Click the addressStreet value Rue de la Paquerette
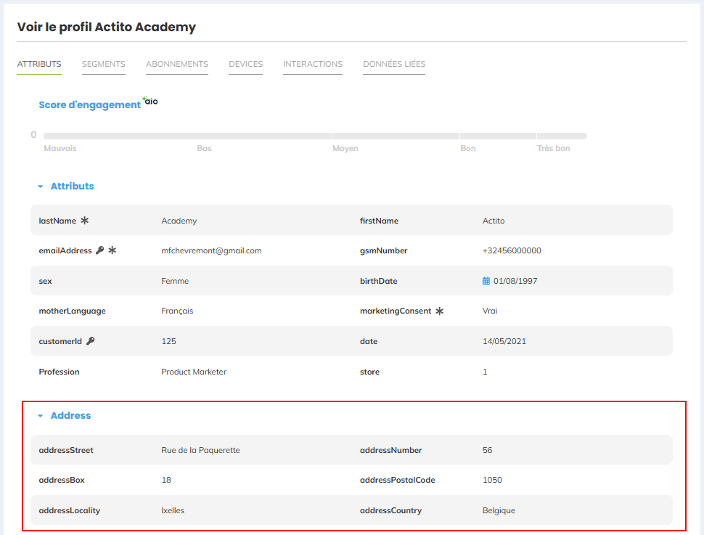Screen dimensions: 704x535 click(201, 450)
